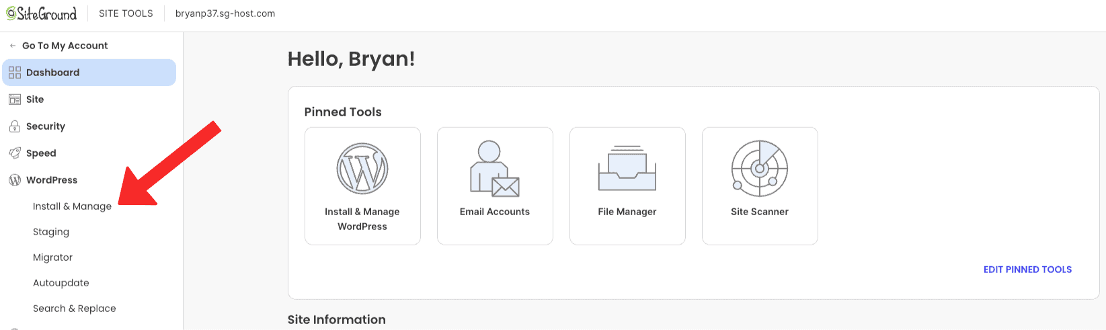Open the Search & Replace submenu item
Screen dimensions: 1106x330
pyautogui.click(x=75, y=308)
